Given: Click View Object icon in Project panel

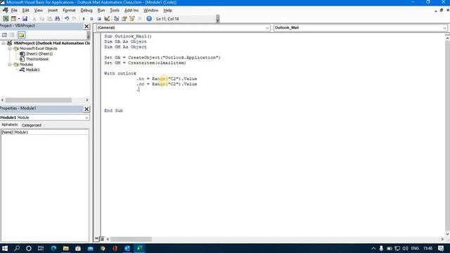Looking at the screenshot, I should tap(12, 34).
